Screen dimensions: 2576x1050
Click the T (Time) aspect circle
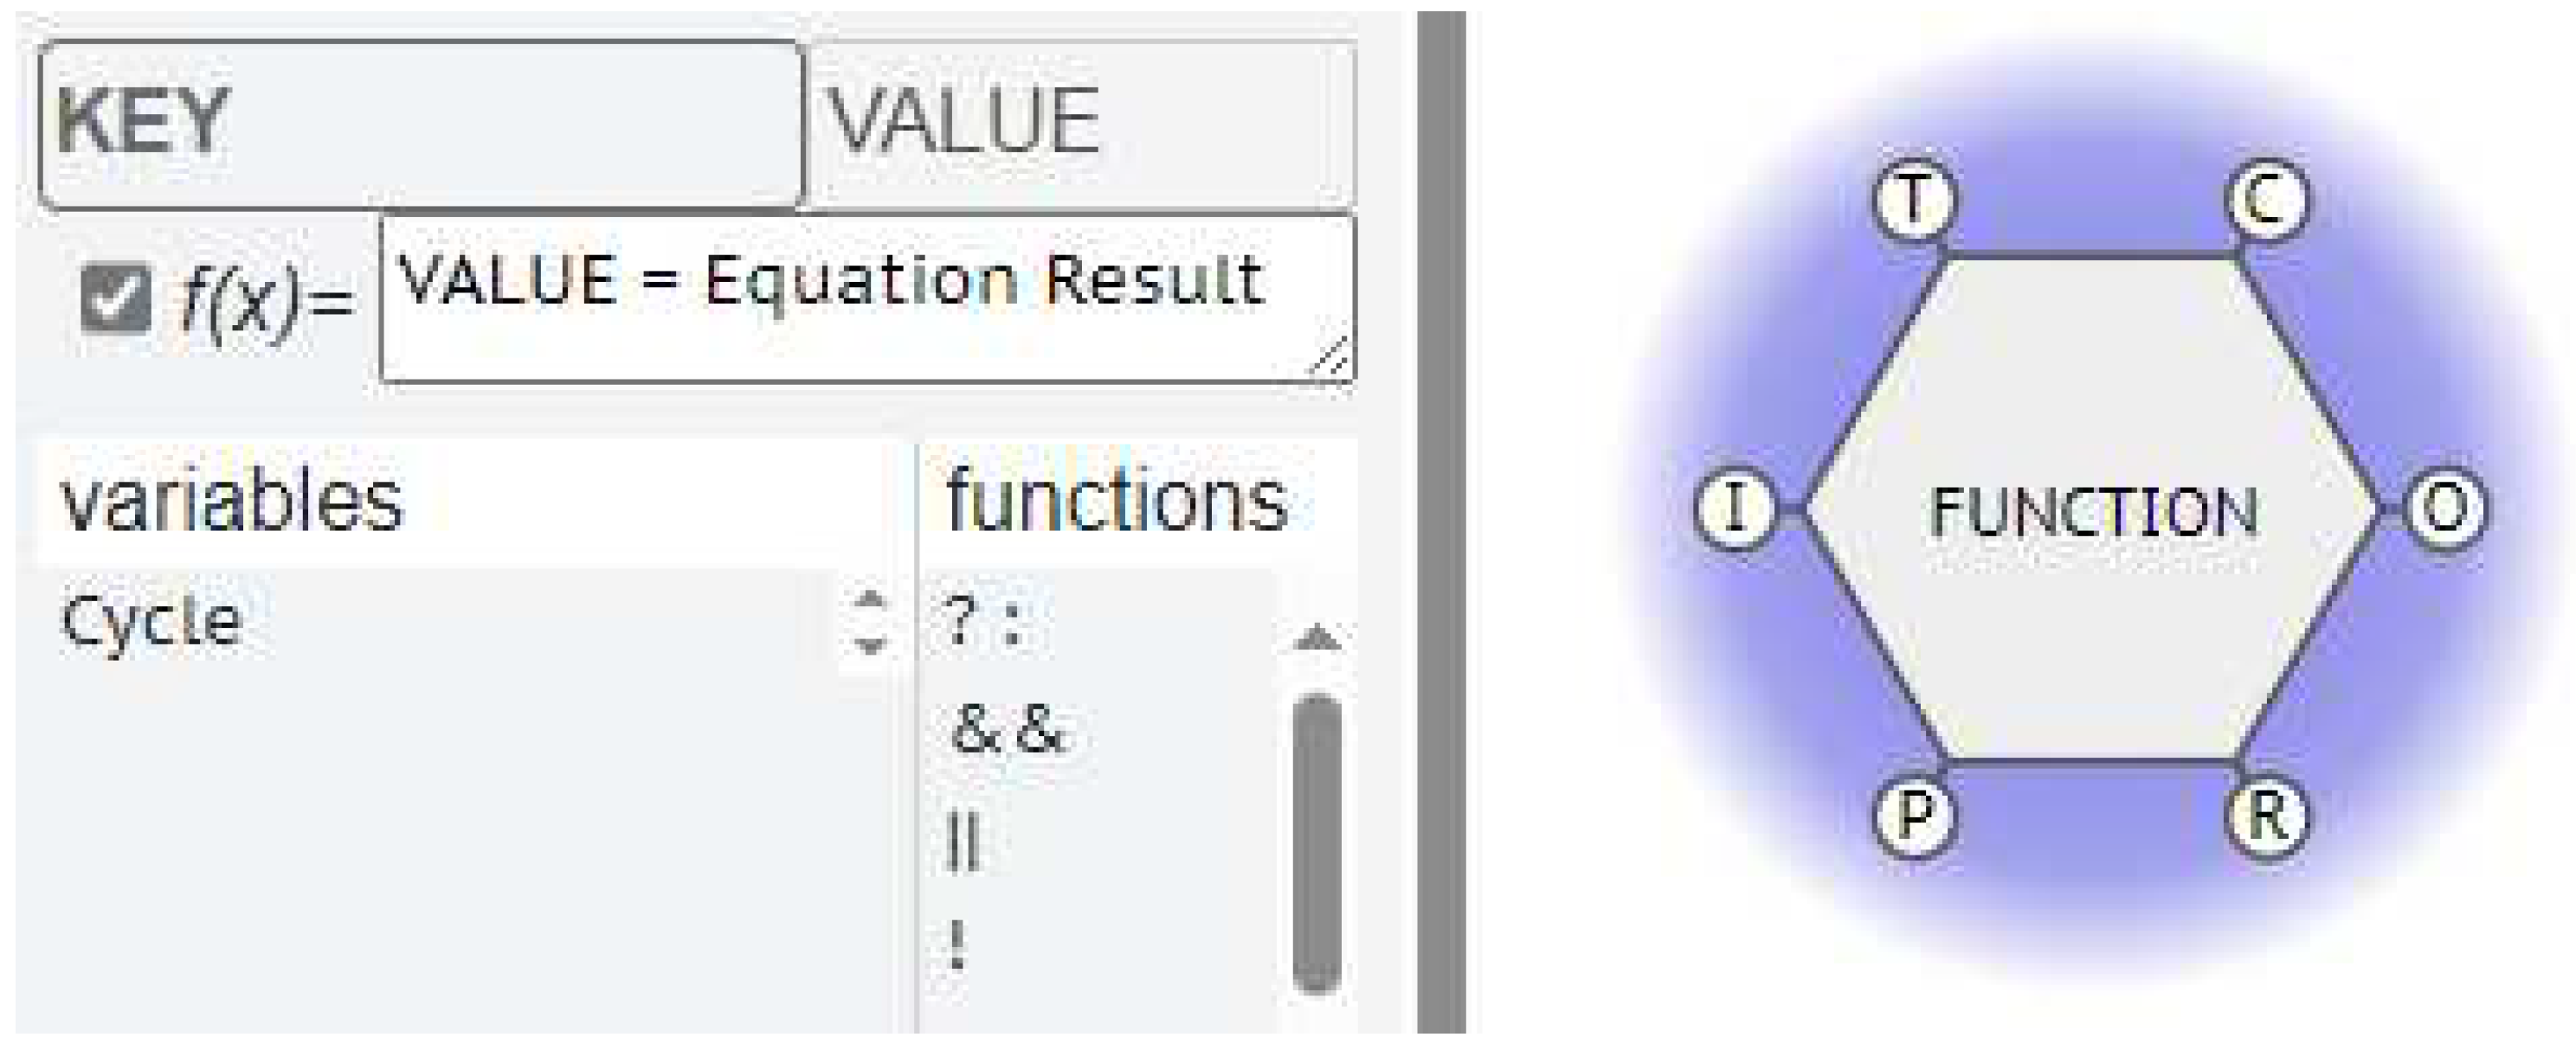(1913, 200)
